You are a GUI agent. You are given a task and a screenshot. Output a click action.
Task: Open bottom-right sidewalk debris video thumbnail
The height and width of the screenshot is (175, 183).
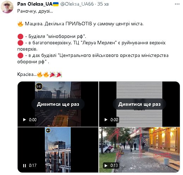(139, 150)
